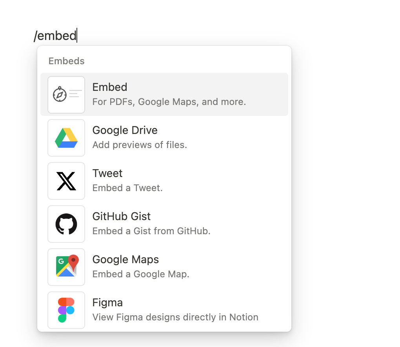Viewport: 400px width, 347px height.
Task: Click the X icon for Tweet embed
Action: click(x=66, y=181)
